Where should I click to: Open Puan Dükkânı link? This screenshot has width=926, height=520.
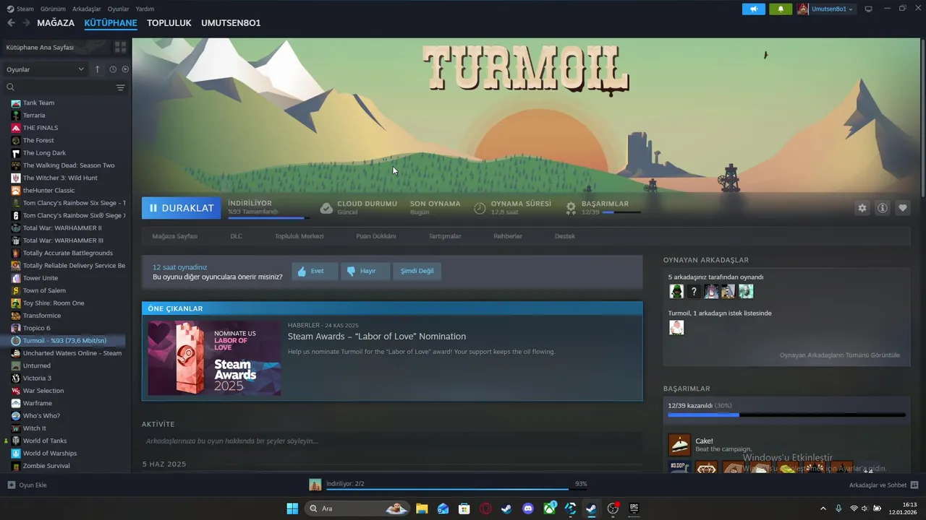tap(376, 236)
